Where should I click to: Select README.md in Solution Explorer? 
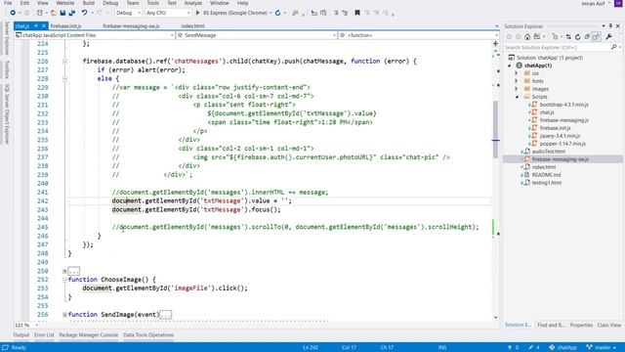546,175
